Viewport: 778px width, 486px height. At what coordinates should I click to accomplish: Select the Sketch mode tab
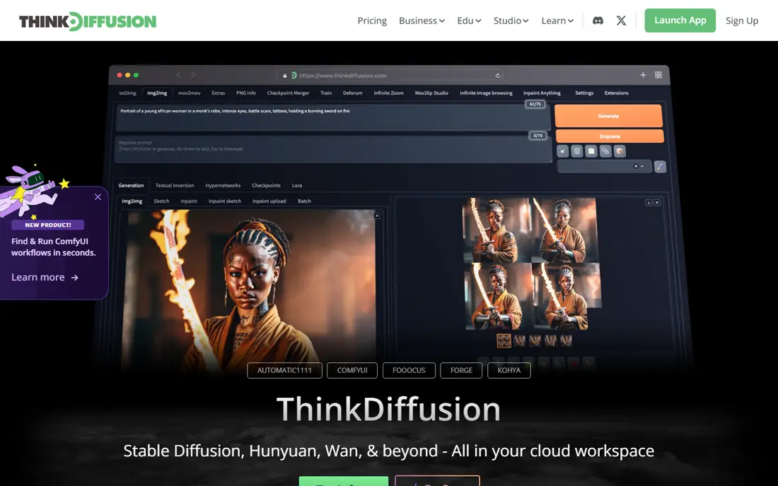(x=161, y=201)
